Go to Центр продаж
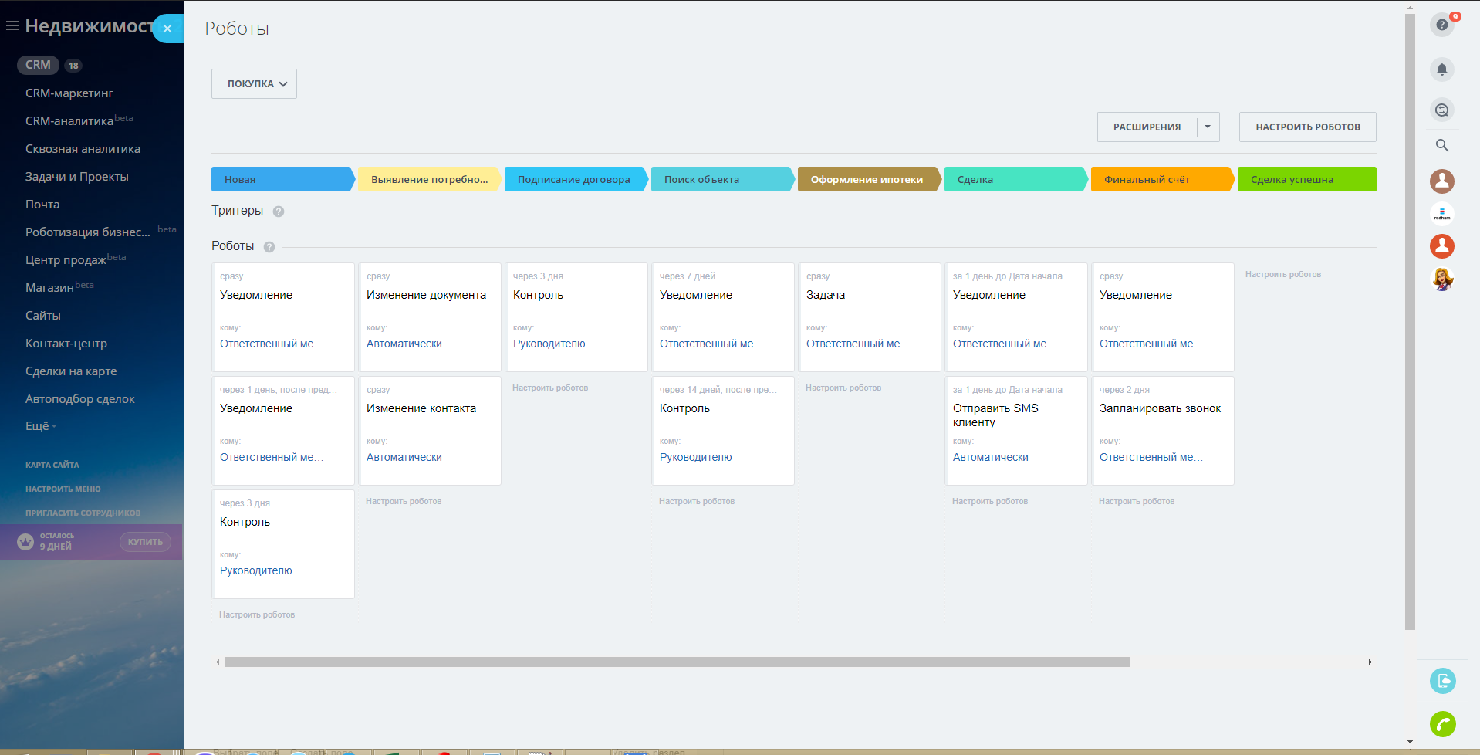 66,260
